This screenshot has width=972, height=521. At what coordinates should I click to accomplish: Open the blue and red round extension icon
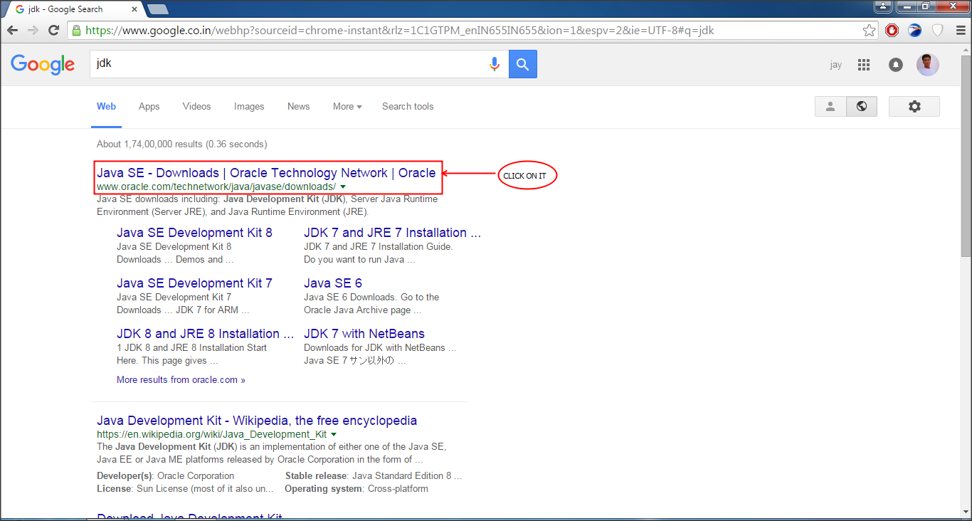(915, 31)
